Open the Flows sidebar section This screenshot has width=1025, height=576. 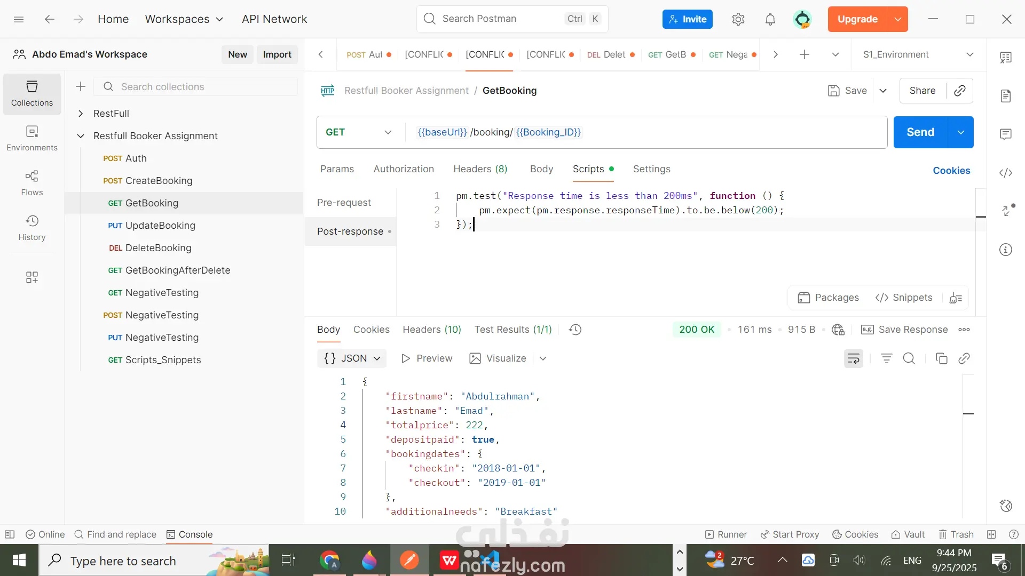32,183
